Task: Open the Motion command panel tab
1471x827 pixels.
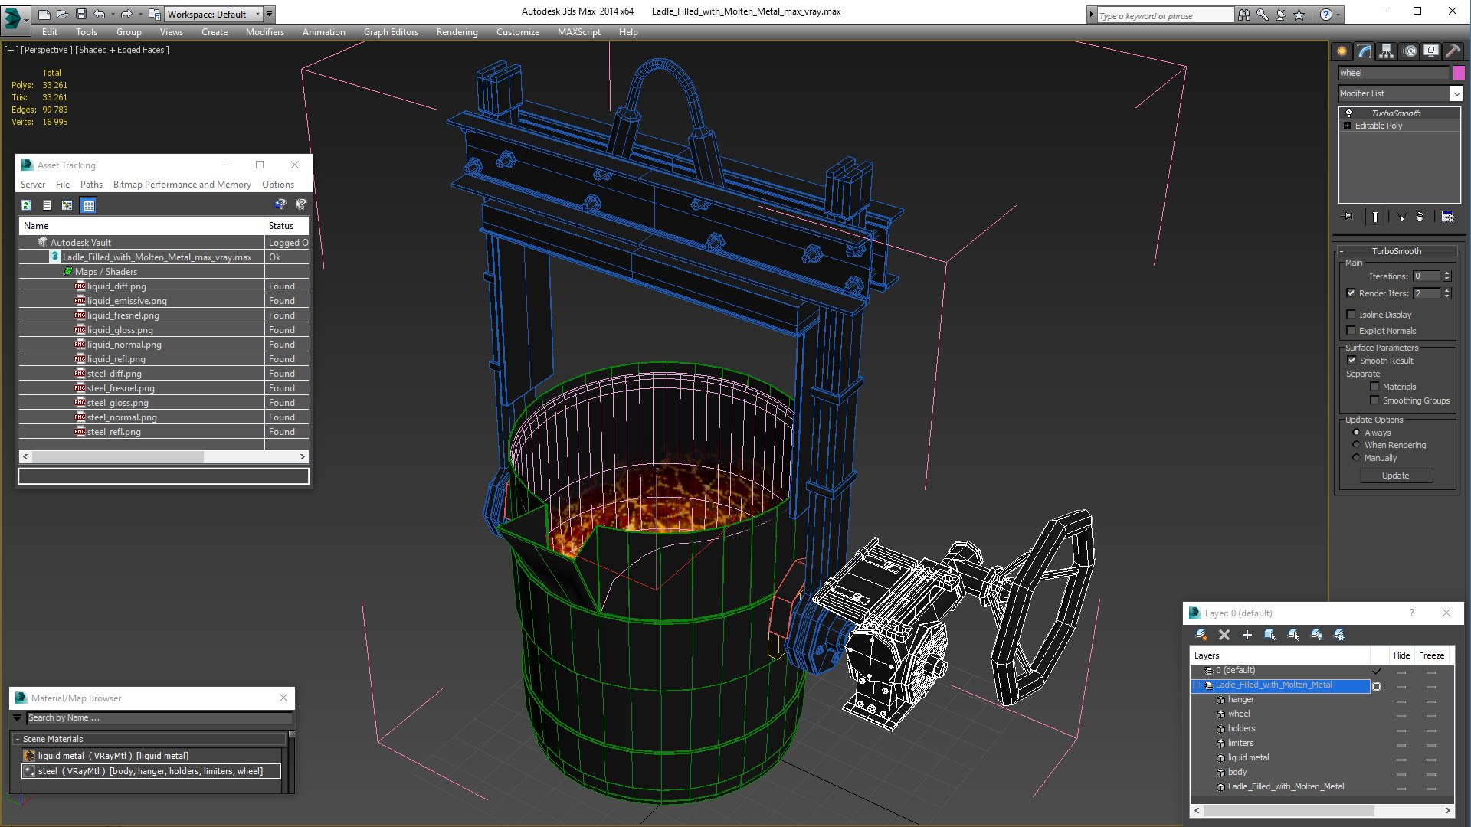Action: coord(1410,51)
